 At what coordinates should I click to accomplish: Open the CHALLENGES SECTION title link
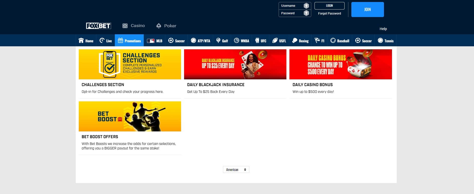click(x=103, y=85)
